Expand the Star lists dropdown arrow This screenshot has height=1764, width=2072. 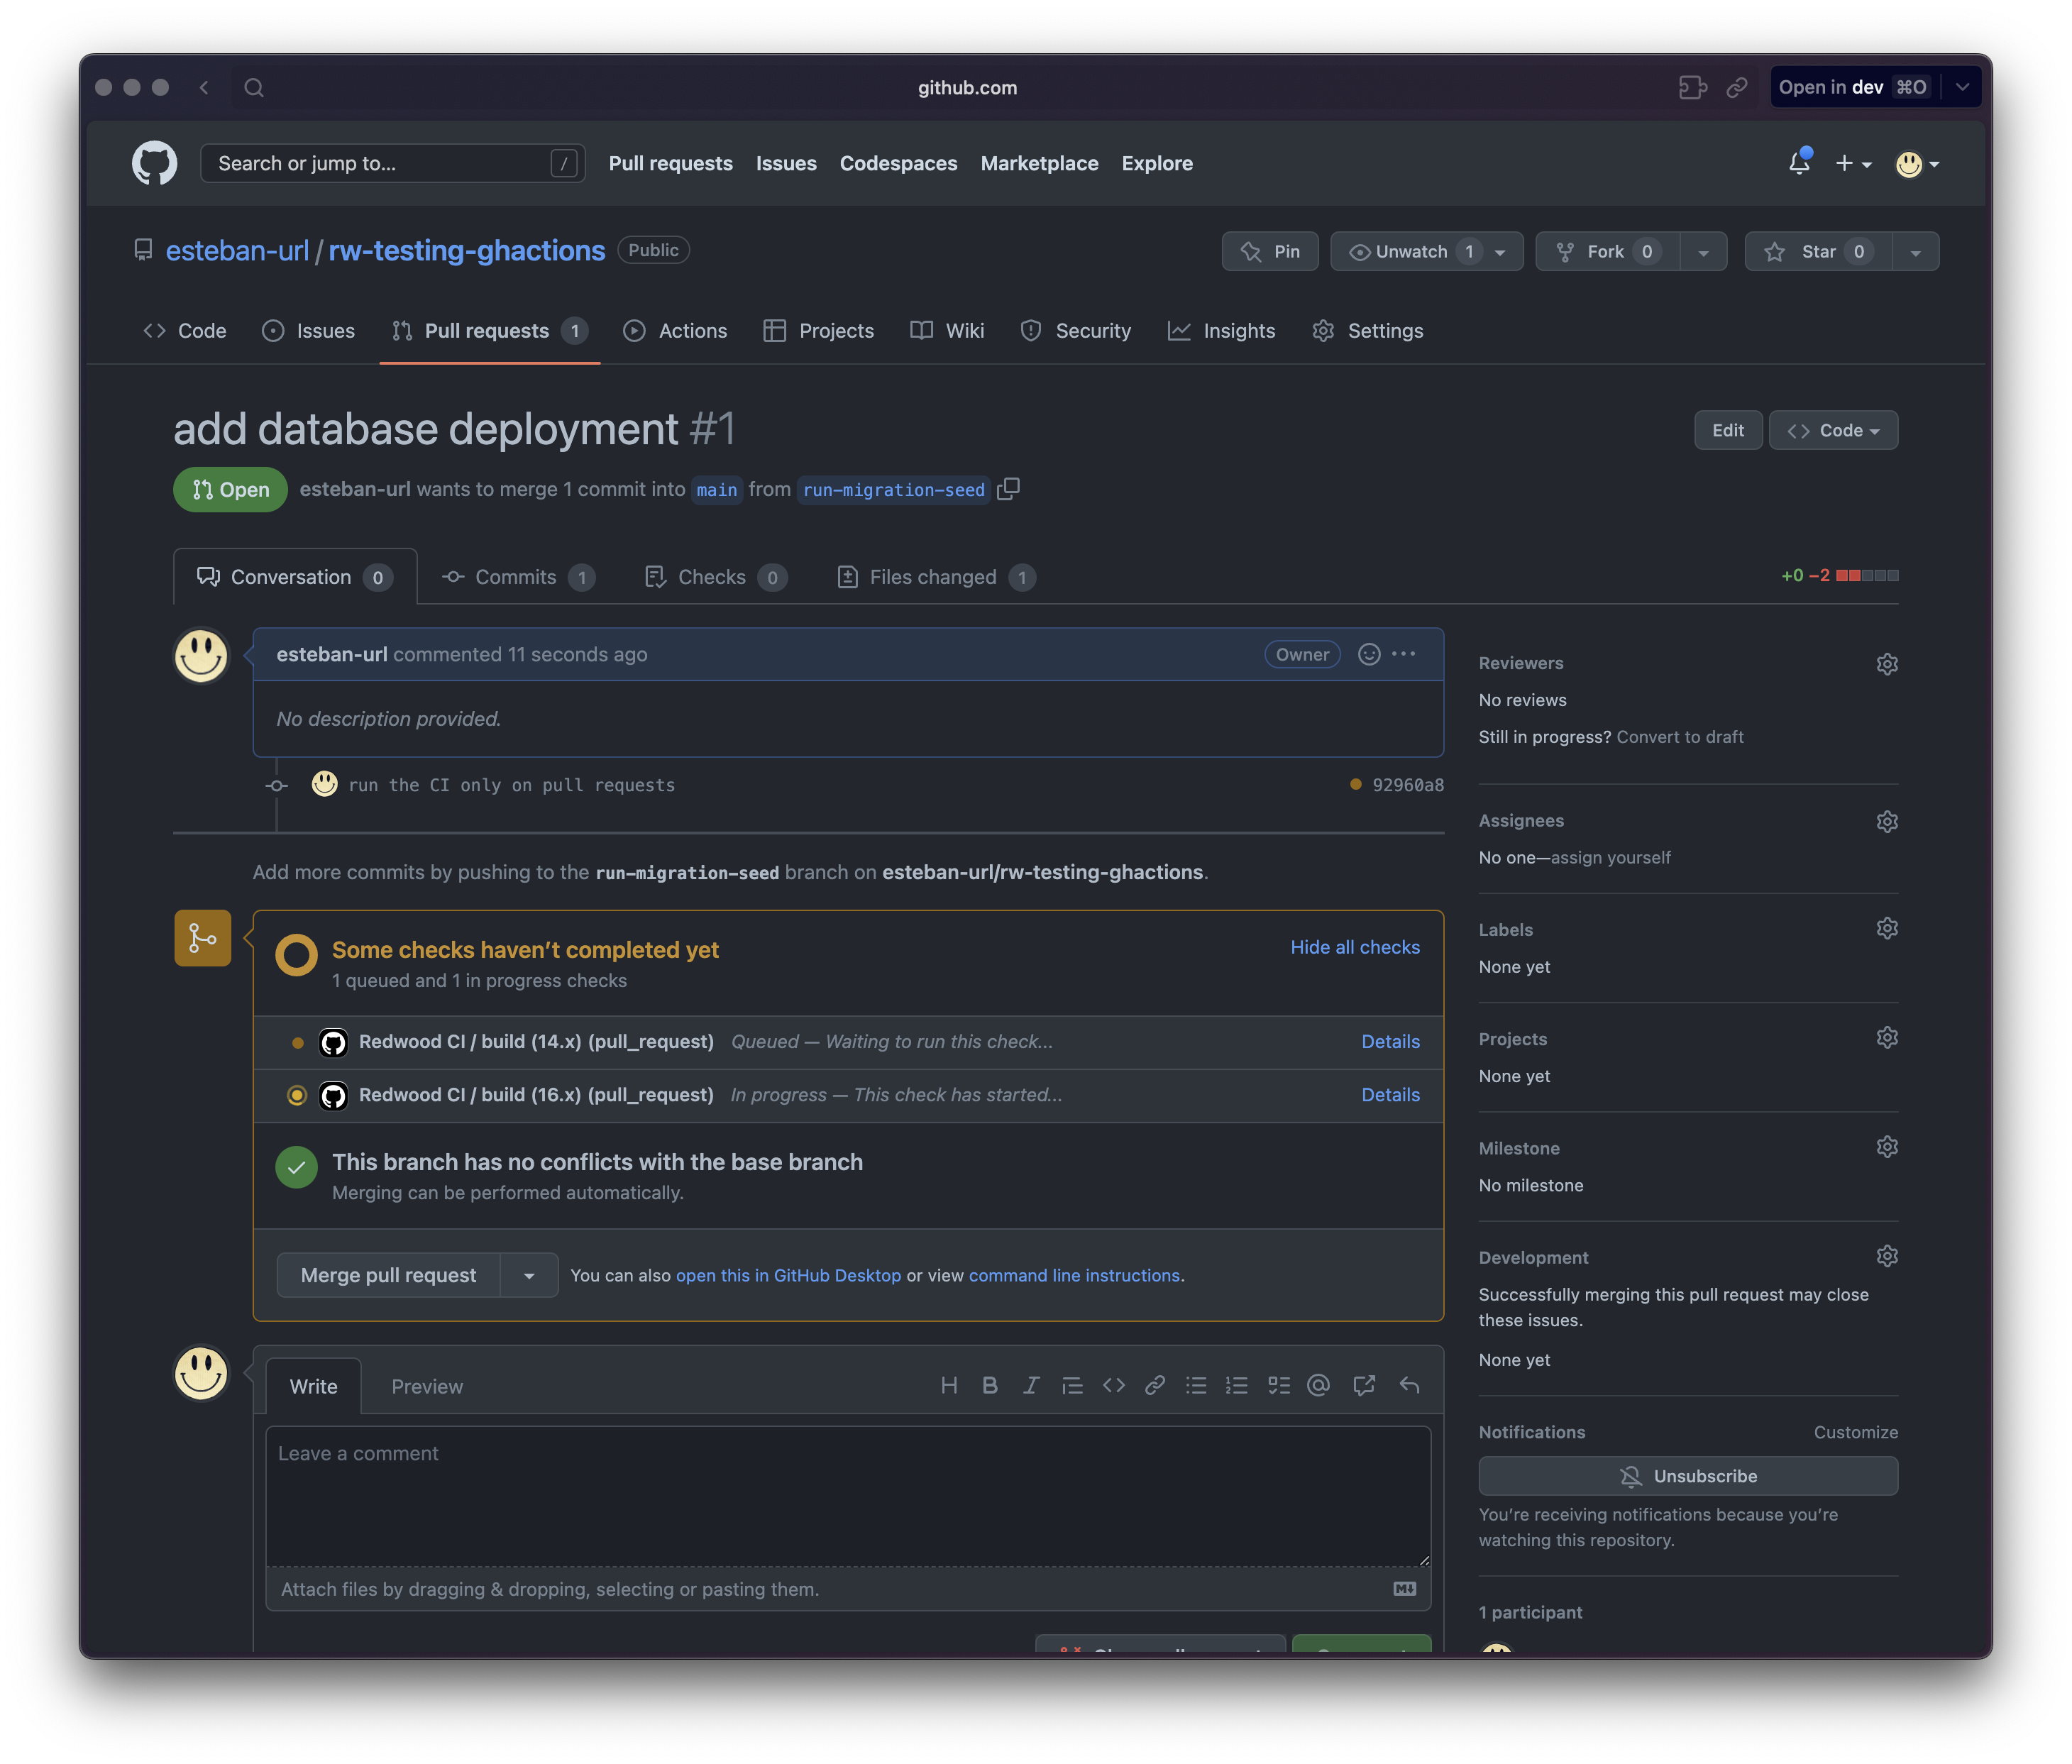pos(1915,252)
